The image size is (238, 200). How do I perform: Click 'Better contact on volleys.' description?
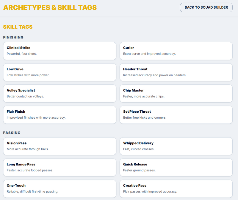(25, 96)
